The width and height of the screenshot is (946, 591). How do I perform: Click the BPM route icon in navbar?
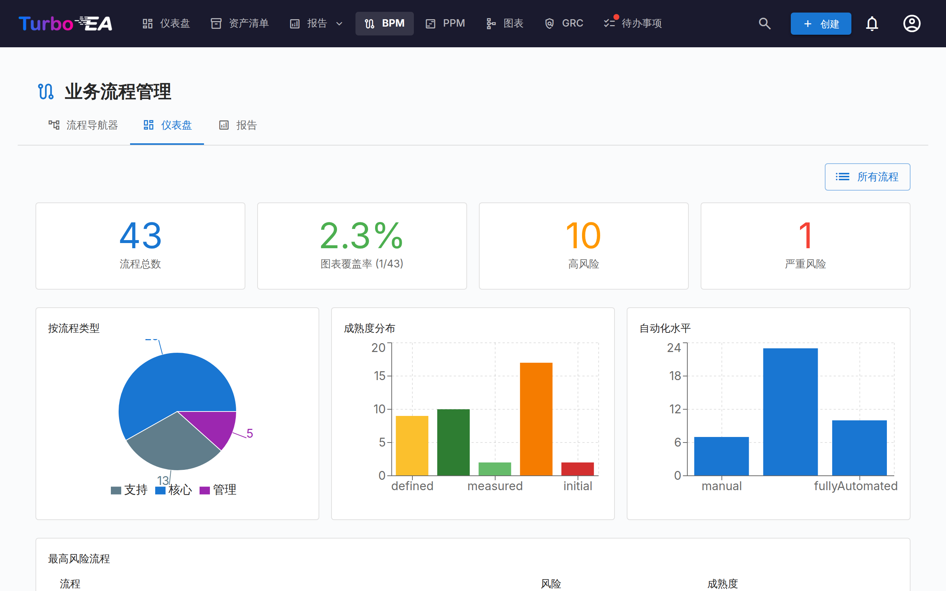[x=370, y=24]
